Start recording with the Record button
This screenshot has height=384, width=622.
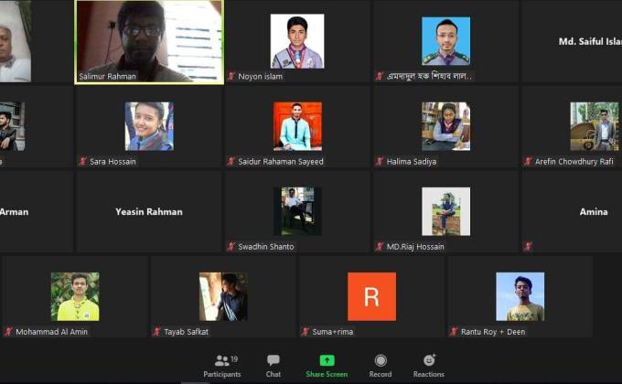click(381, 366)
